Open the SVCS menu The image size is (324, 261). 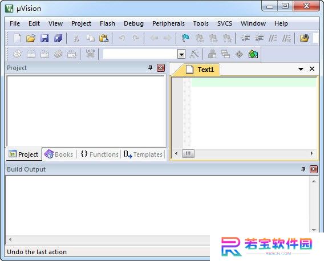(225, 23)
